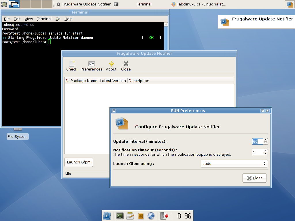Click the package icon in notification popup
The image size is (295, 221).
click(225, 22)
